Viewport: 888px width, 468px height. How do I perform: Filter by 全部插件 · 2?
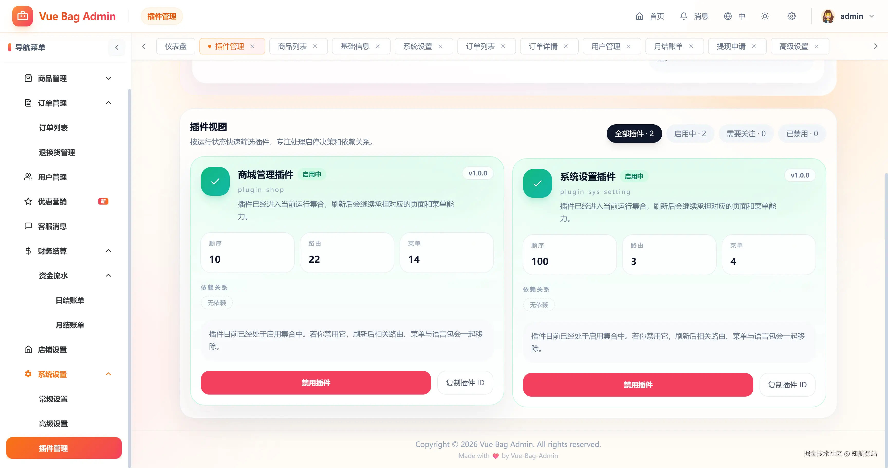pyautogui.click(x=634, y=133)
